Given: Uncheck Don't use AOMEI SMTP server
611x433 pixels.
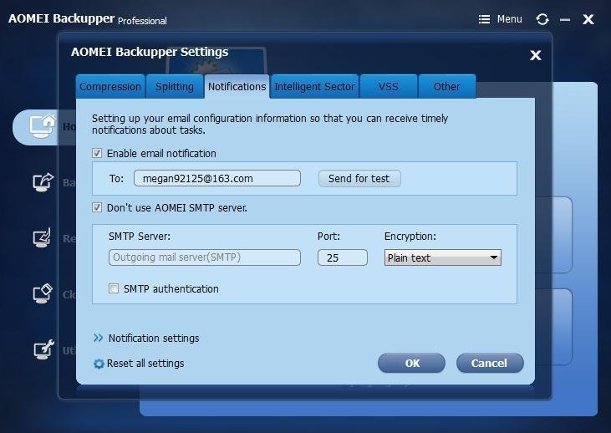Looking at the screenshot, I should coord(97,207).
